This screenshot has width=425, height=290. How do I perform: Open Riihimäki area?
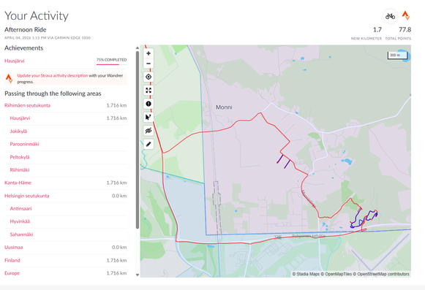click(20, 169)
